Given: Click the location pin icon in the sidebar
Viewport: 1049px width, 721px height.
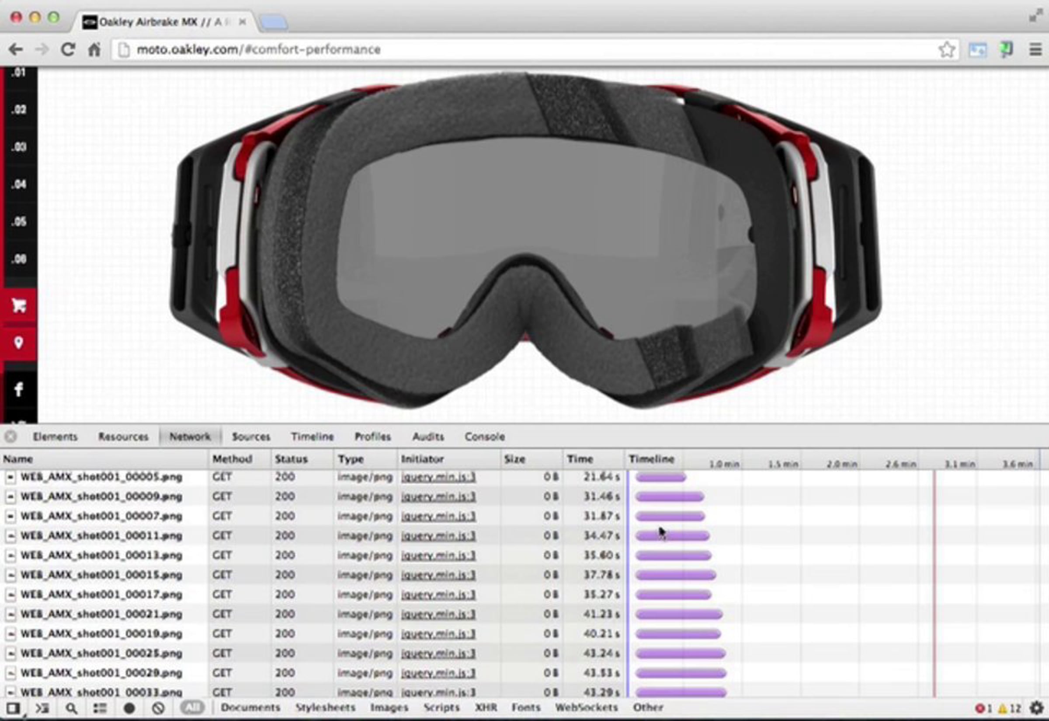Looking at the screenshot, I should (x=19, y=343).
